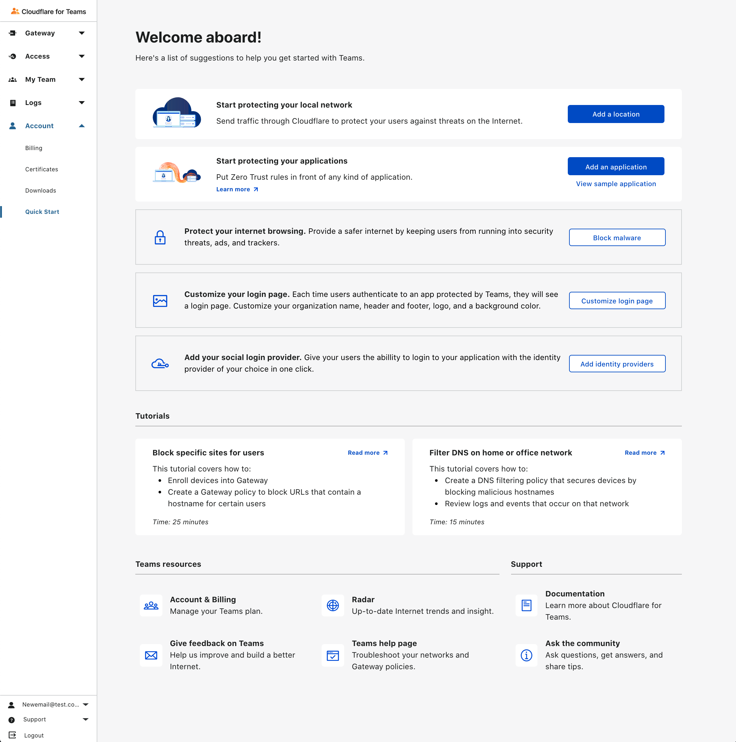Click the Documentation page icon
The width and height of the screenshot is (736, 742).
coord(527,606)
